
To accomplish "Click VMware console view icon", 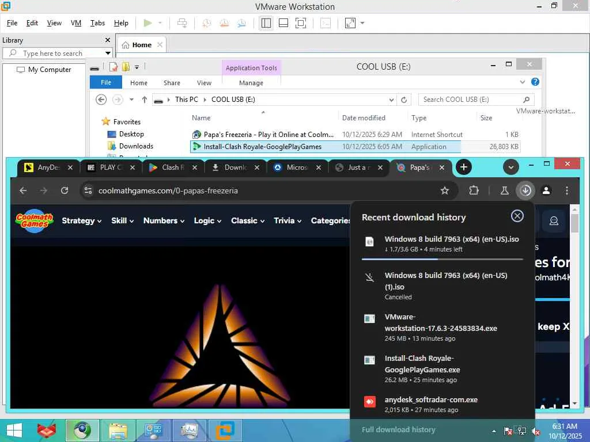I will [x=325, y=23].
